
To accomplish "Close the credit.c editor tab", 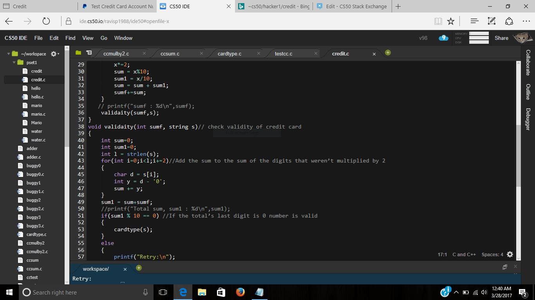I will tap(374, 54).
